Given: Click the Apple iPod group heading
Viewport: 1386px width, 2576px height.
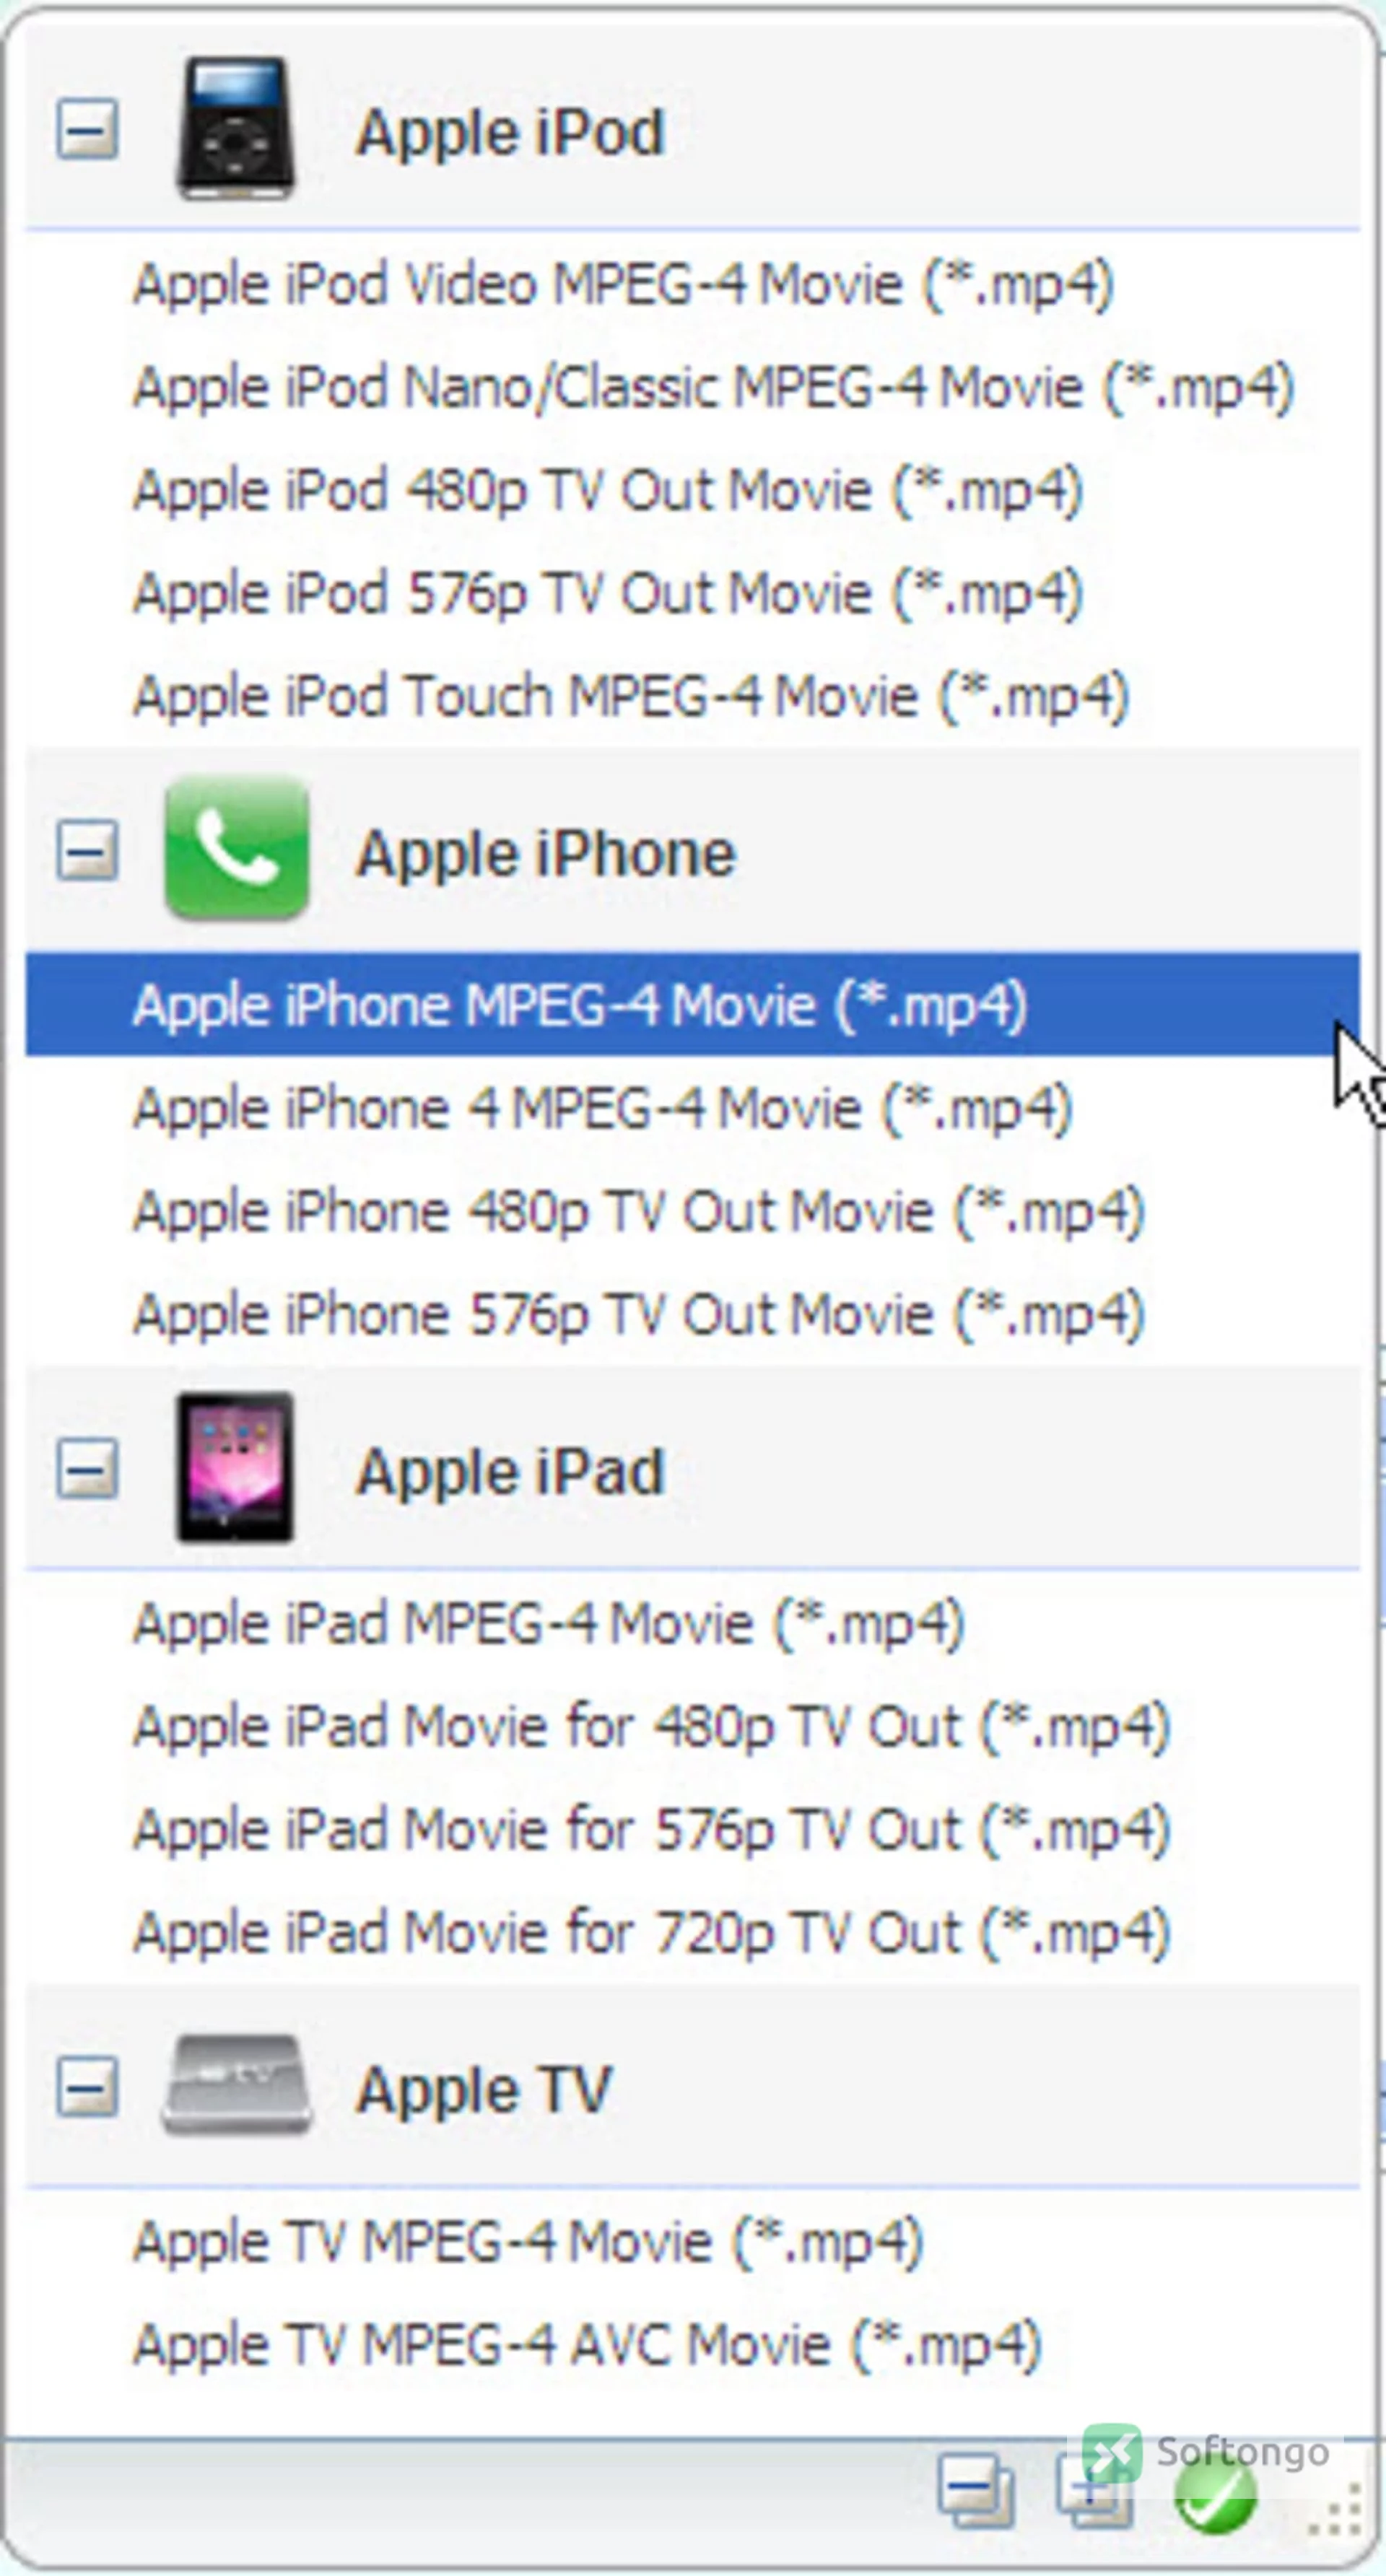Looking at the screenshot, I should (x=510, y=132).
